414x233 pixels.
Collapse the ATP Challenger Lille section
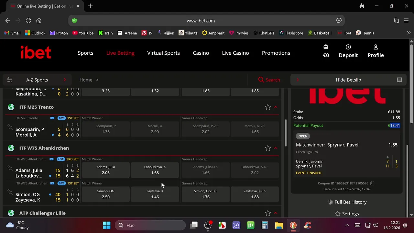(276, 213)
